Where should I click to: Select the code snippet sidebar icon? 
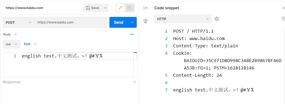point(146,8)
